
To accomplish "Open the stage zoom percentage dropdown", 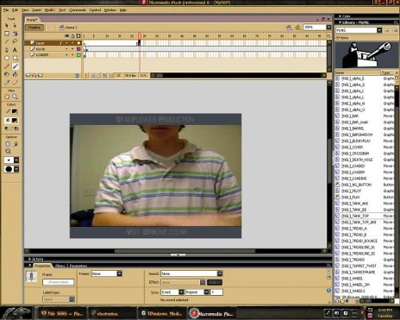I will click(328, 27).
